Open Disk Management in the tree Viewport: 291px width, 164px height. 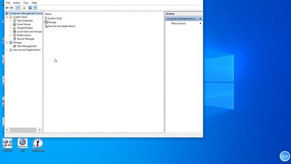click(x=27, y=46)
